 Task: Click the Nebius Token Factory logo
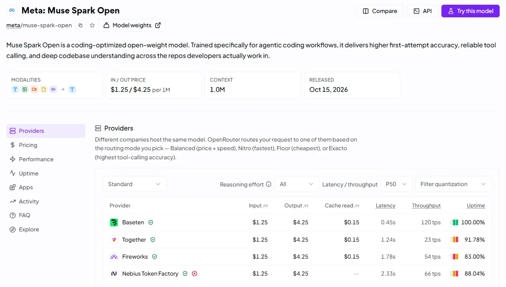[x=114, y=274]
